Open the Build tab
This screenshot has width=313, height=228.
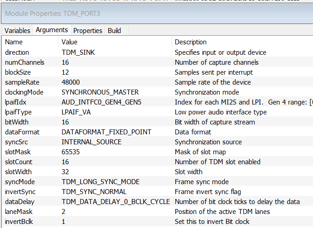click(x=114, y=31)
